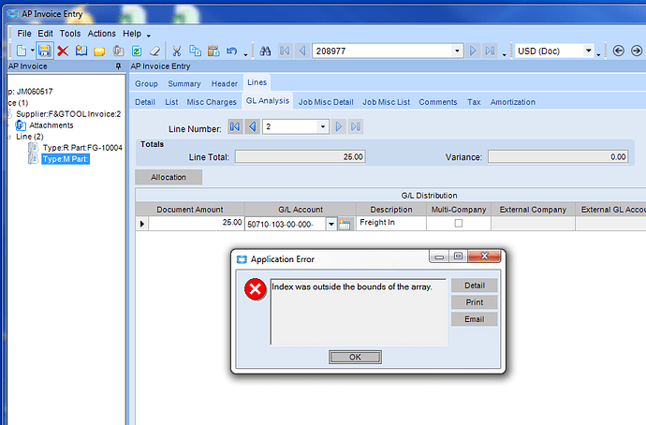Open the Line Number dropdown

323,126
